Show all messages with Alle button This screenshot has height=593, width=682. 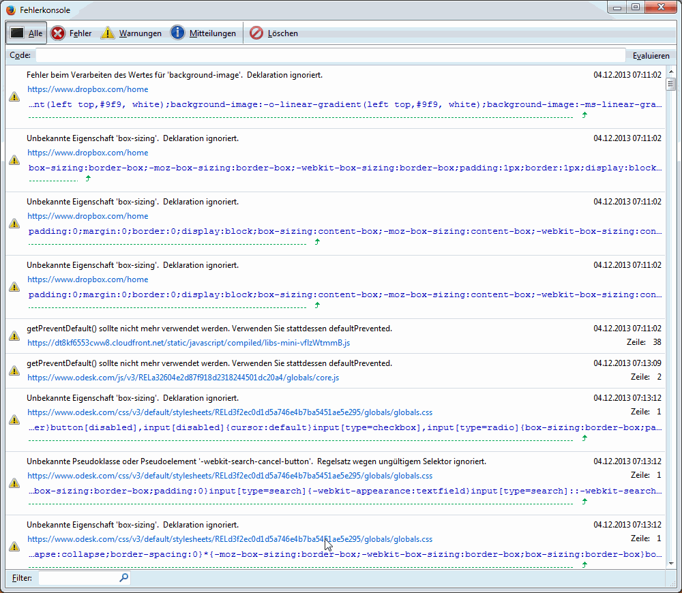point(27,33)
